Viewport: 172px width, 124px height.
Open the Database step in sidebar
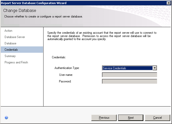click(x=10, y=43)
